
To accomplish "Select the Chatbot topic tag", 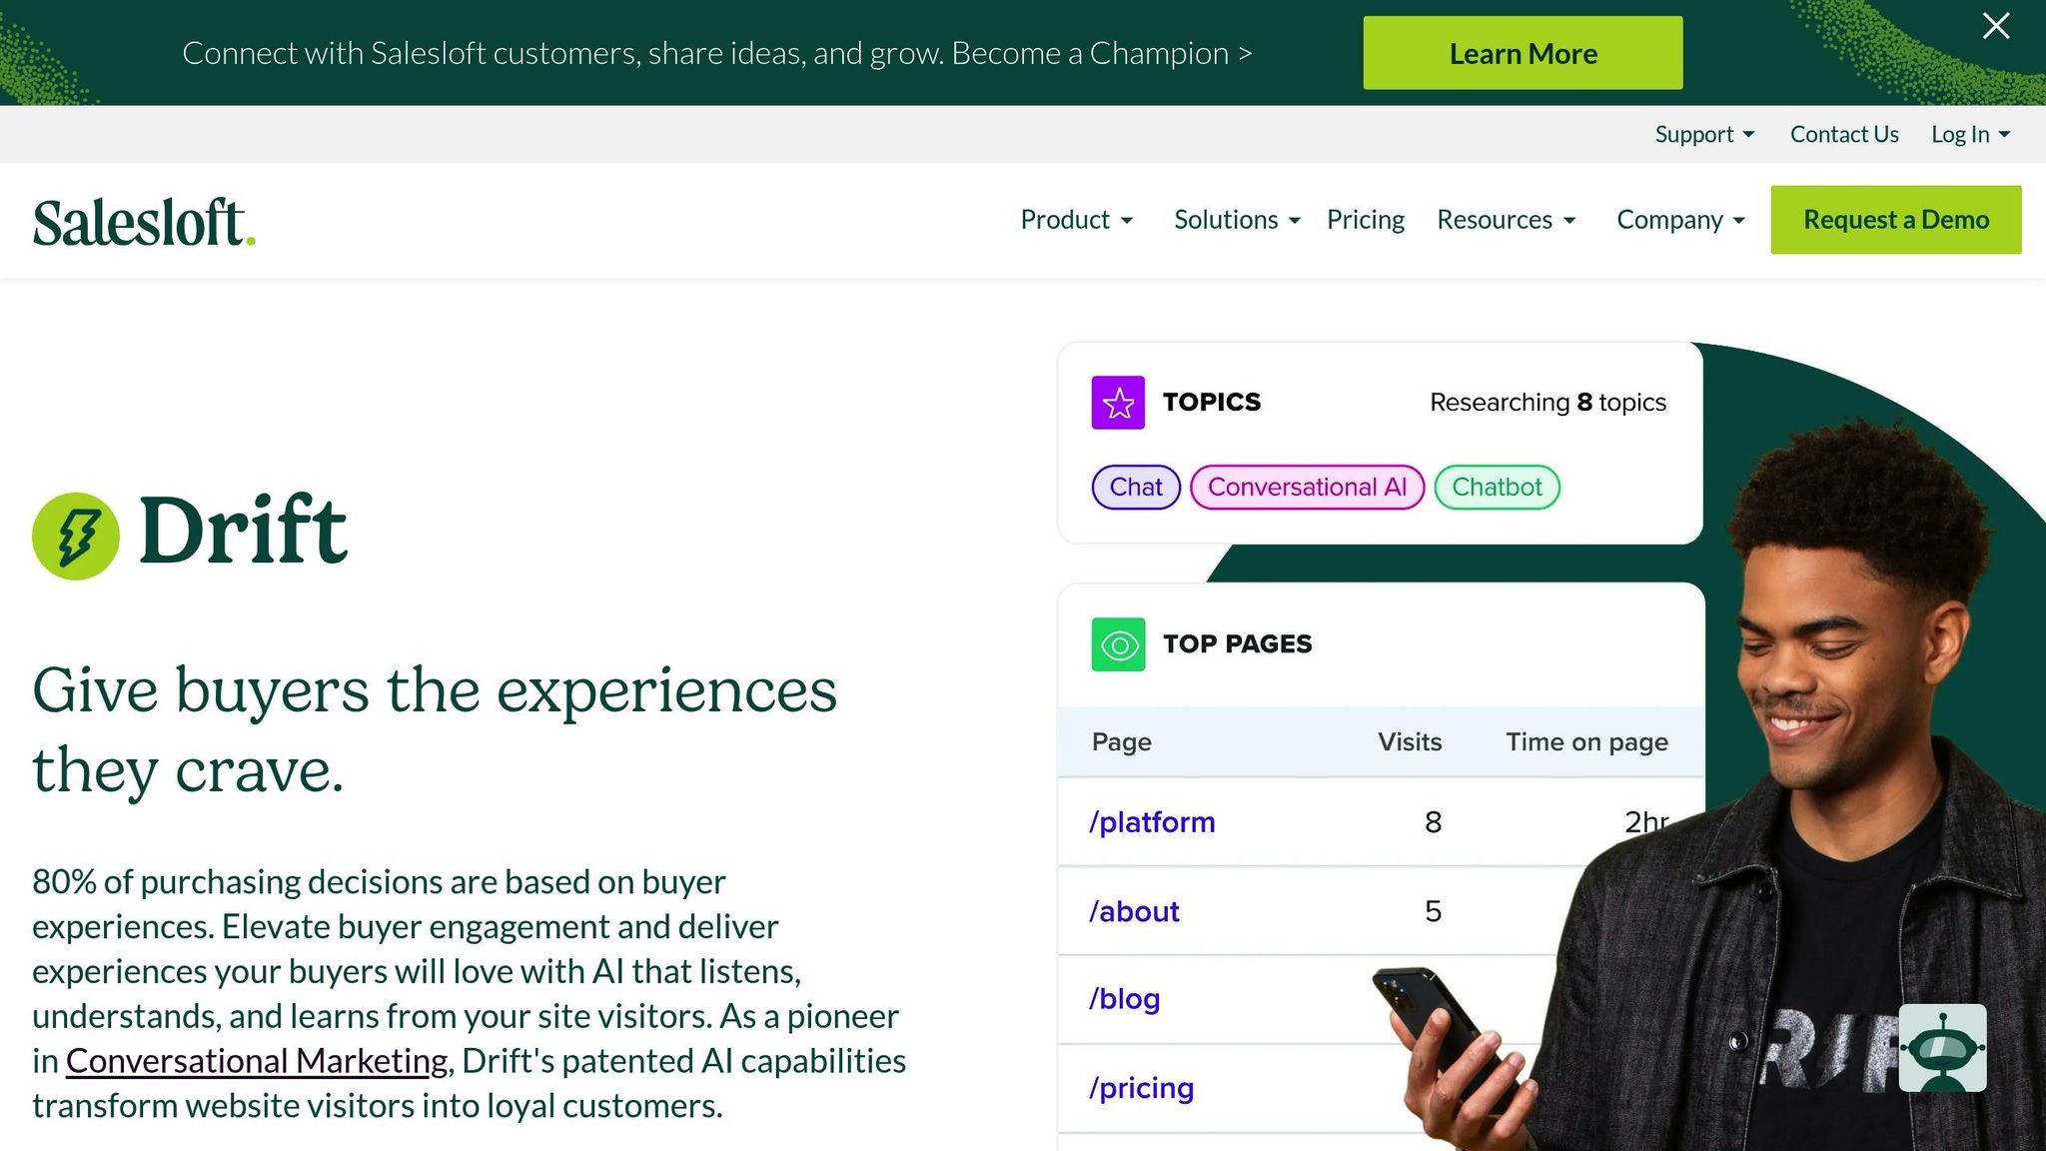I will 1497,488.
